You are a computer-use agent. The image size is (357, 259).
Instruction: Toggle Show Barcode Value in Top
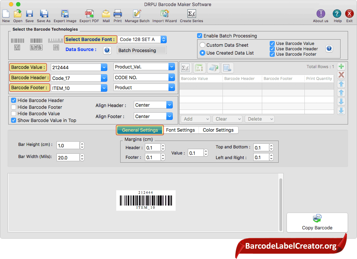pos(14,120)
